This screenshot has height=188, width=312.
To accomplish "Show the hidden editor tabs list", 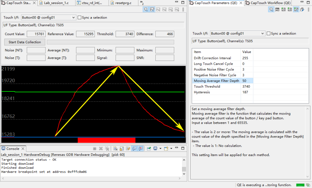I will pos(142,3).
